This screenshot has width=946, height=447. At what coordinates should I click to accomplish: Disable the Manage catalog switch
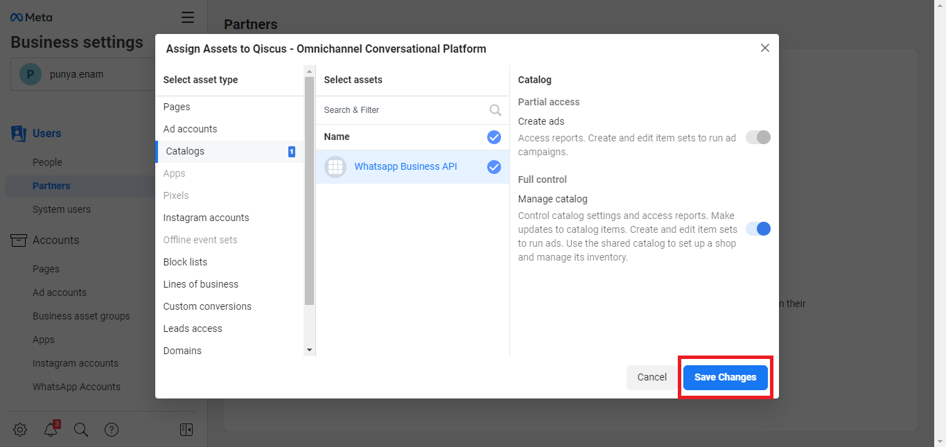point(758,229)
